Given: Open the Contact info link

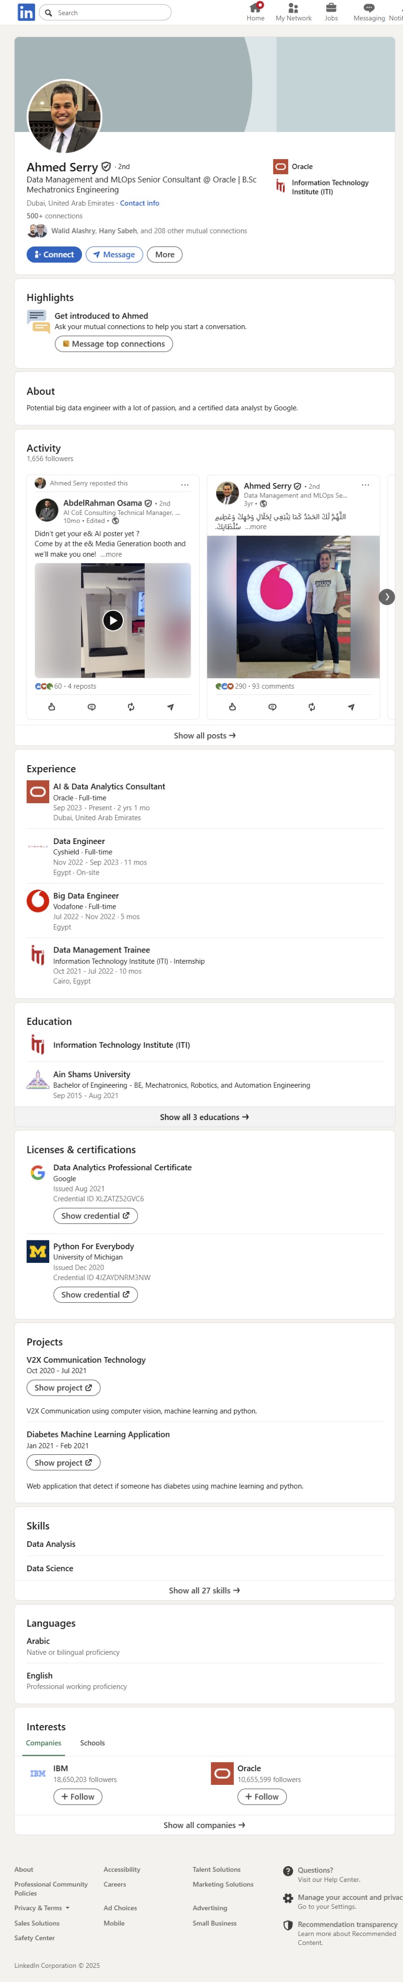Looking at the screenshot, I should click(x=140, y=203).
